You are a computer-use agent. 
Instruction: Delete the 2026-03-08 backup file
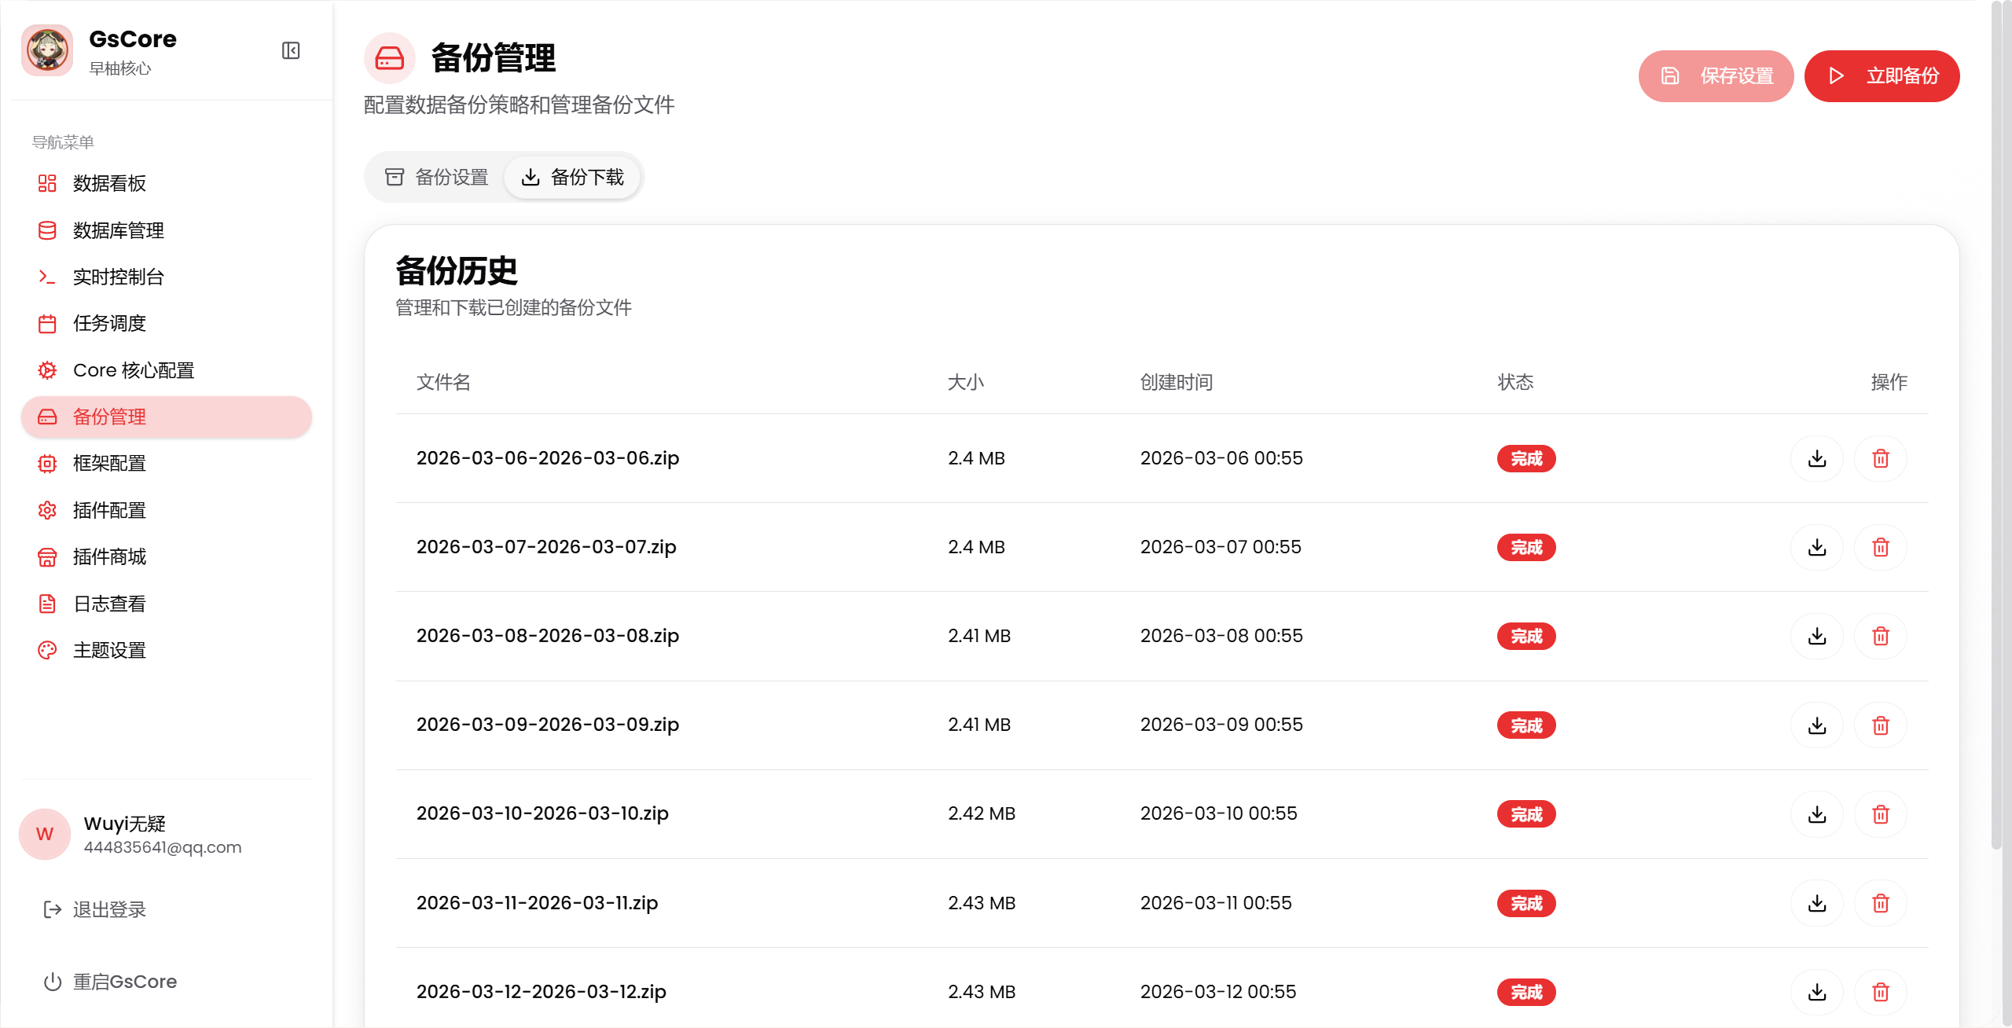(x=1880, y=636)
